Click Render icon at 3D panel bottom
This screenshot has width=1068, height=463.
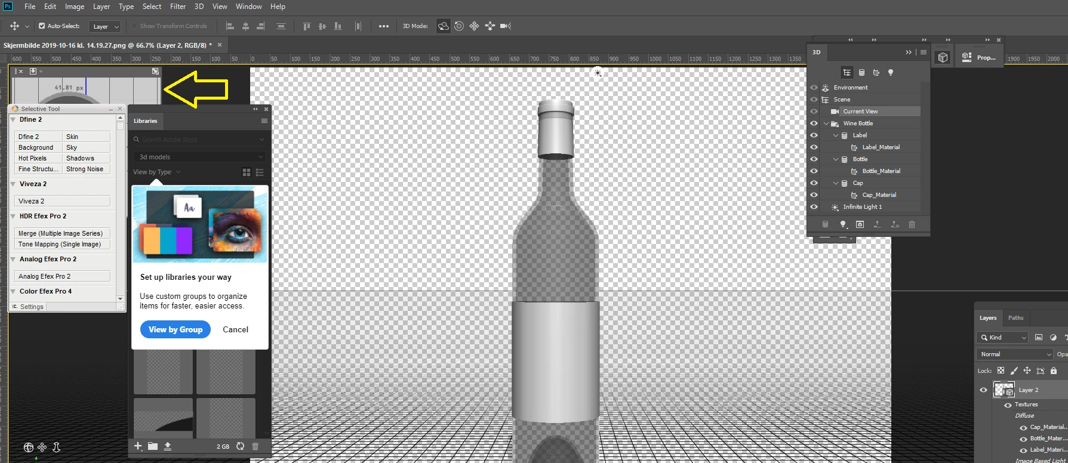pyautogui.click(x=860, y=224)
